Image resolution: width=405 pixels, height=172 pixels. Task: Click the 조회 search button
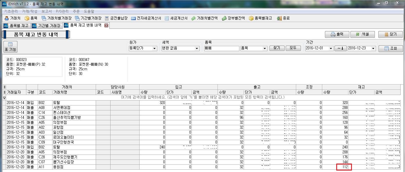(x=390, y=49)
